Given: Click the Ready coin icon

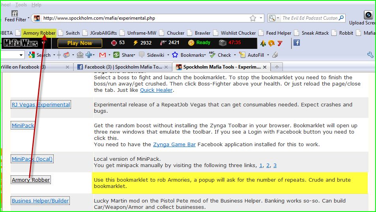Looking at the screenshot, I should [191, 43].
